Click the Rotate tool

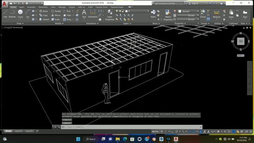pyautogui.click(x=56, y=11)
